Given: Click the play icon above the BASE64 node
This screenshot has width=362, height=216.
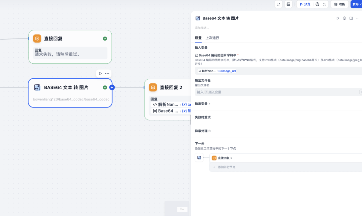Looking at the screenshot, I should (x=101, y=73).
